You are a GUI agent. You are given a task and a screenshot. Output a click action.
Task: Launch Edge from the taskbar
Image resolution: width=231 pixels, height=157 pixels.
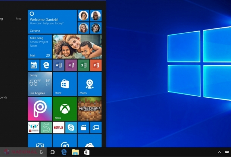64,152
